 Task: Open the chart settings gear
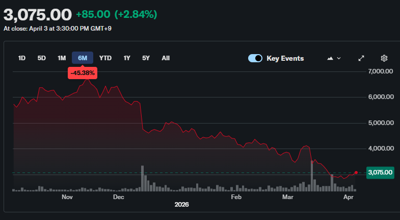tap(384, 58)
